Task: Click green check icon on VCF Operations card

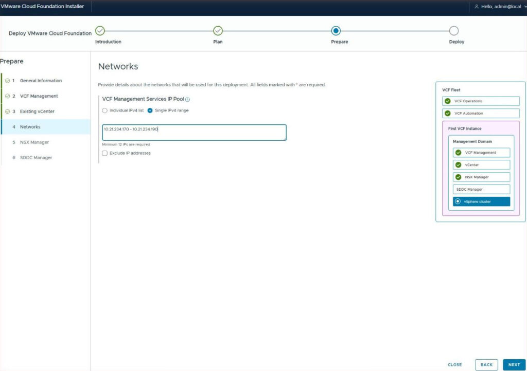Action: point(448,101)
